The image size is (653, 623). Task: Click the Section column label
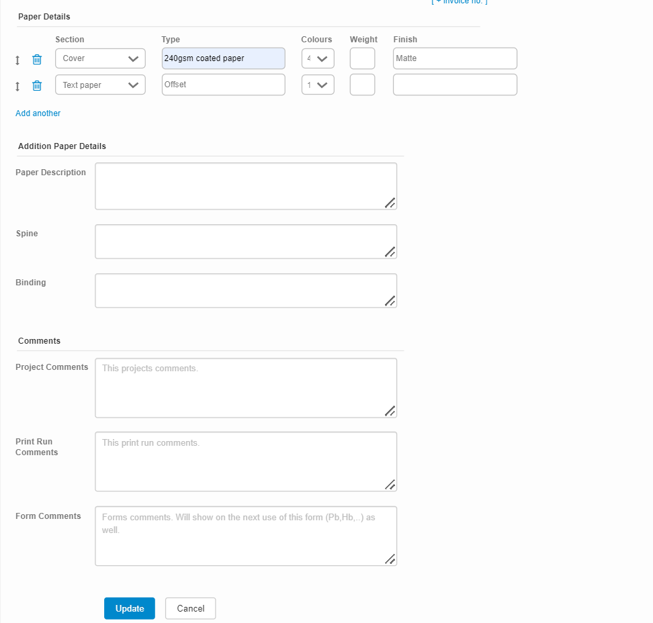[70, 40]
